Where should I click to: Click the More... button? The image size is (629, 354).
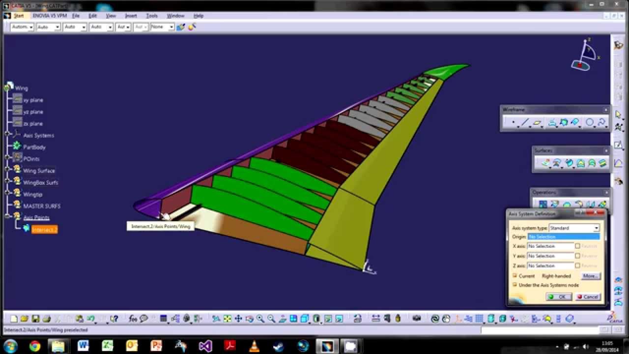(x=590, y=276)
